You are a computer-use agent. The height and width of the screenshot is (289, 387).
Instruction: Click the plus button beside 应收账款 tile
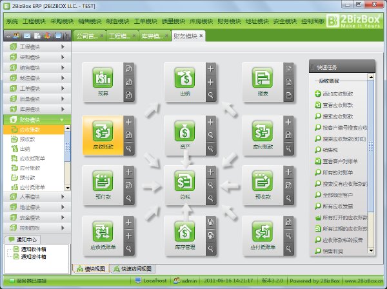pyautogui.click(x=128, y=122)
